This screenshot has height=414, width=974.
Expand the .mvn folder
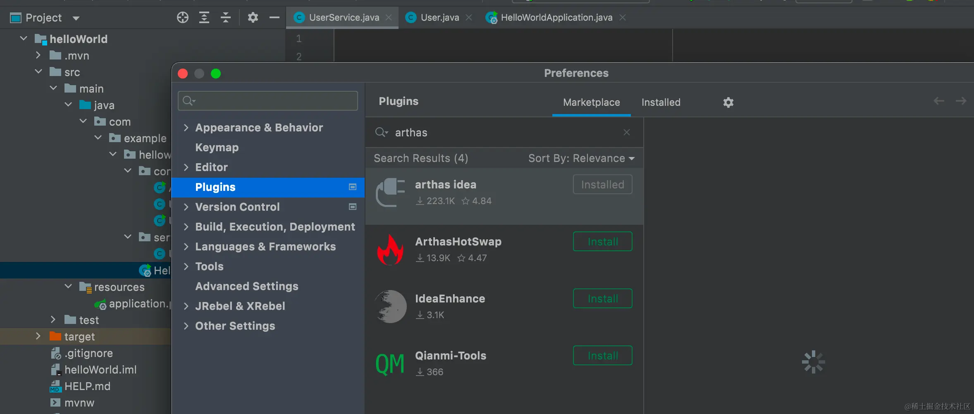pos(38,55)
